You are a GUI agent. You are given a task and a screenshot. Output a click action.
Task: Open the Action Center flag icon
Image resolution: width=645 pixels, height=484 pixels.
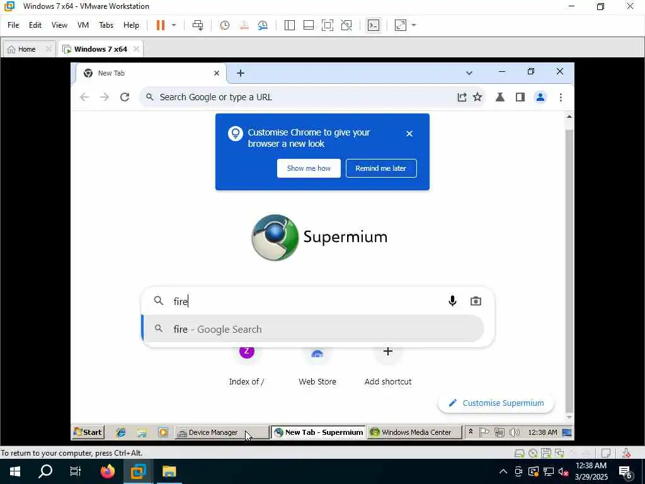click(484, 432)
